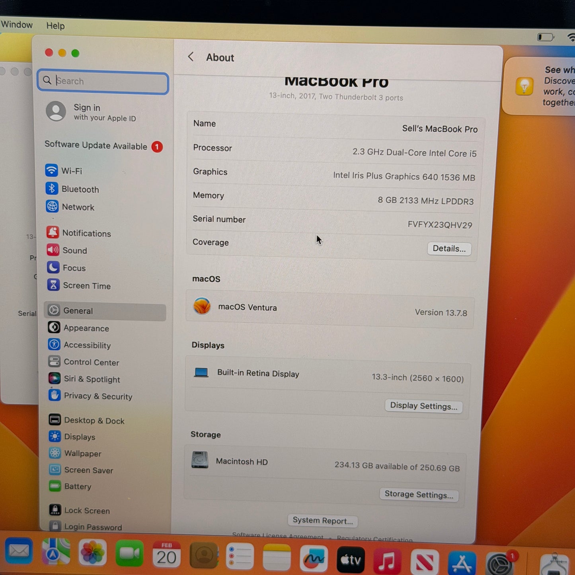Viewport: 575px width, 575px height.
Task: Open Lock Screen settings
Action: 80,511
